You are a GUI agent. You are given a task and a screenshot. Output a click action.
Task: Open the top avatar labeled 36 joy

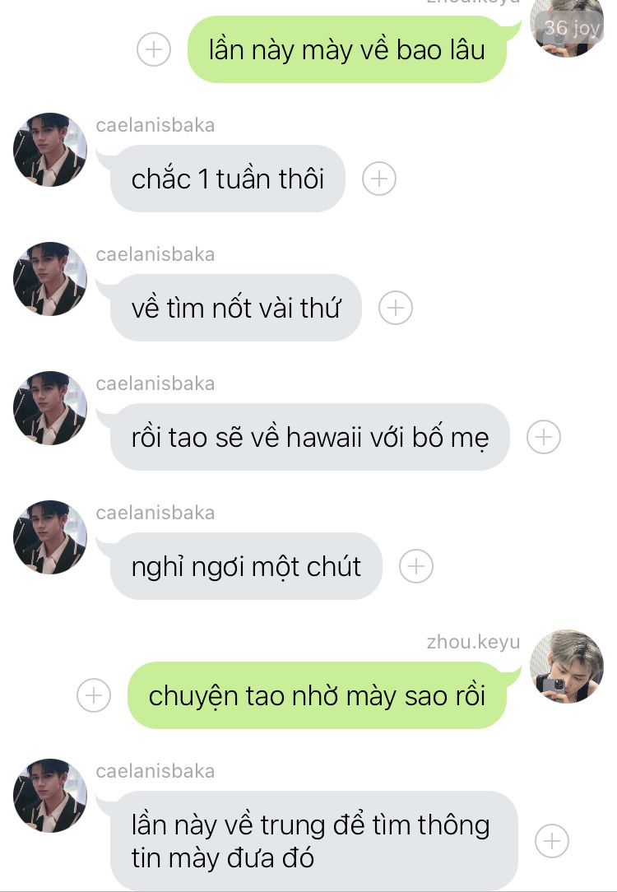(566, 29)
